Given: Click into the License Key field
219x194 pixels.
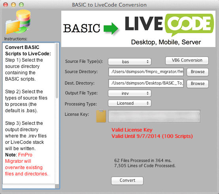Looking at the screenshot, I should point(154,116).
